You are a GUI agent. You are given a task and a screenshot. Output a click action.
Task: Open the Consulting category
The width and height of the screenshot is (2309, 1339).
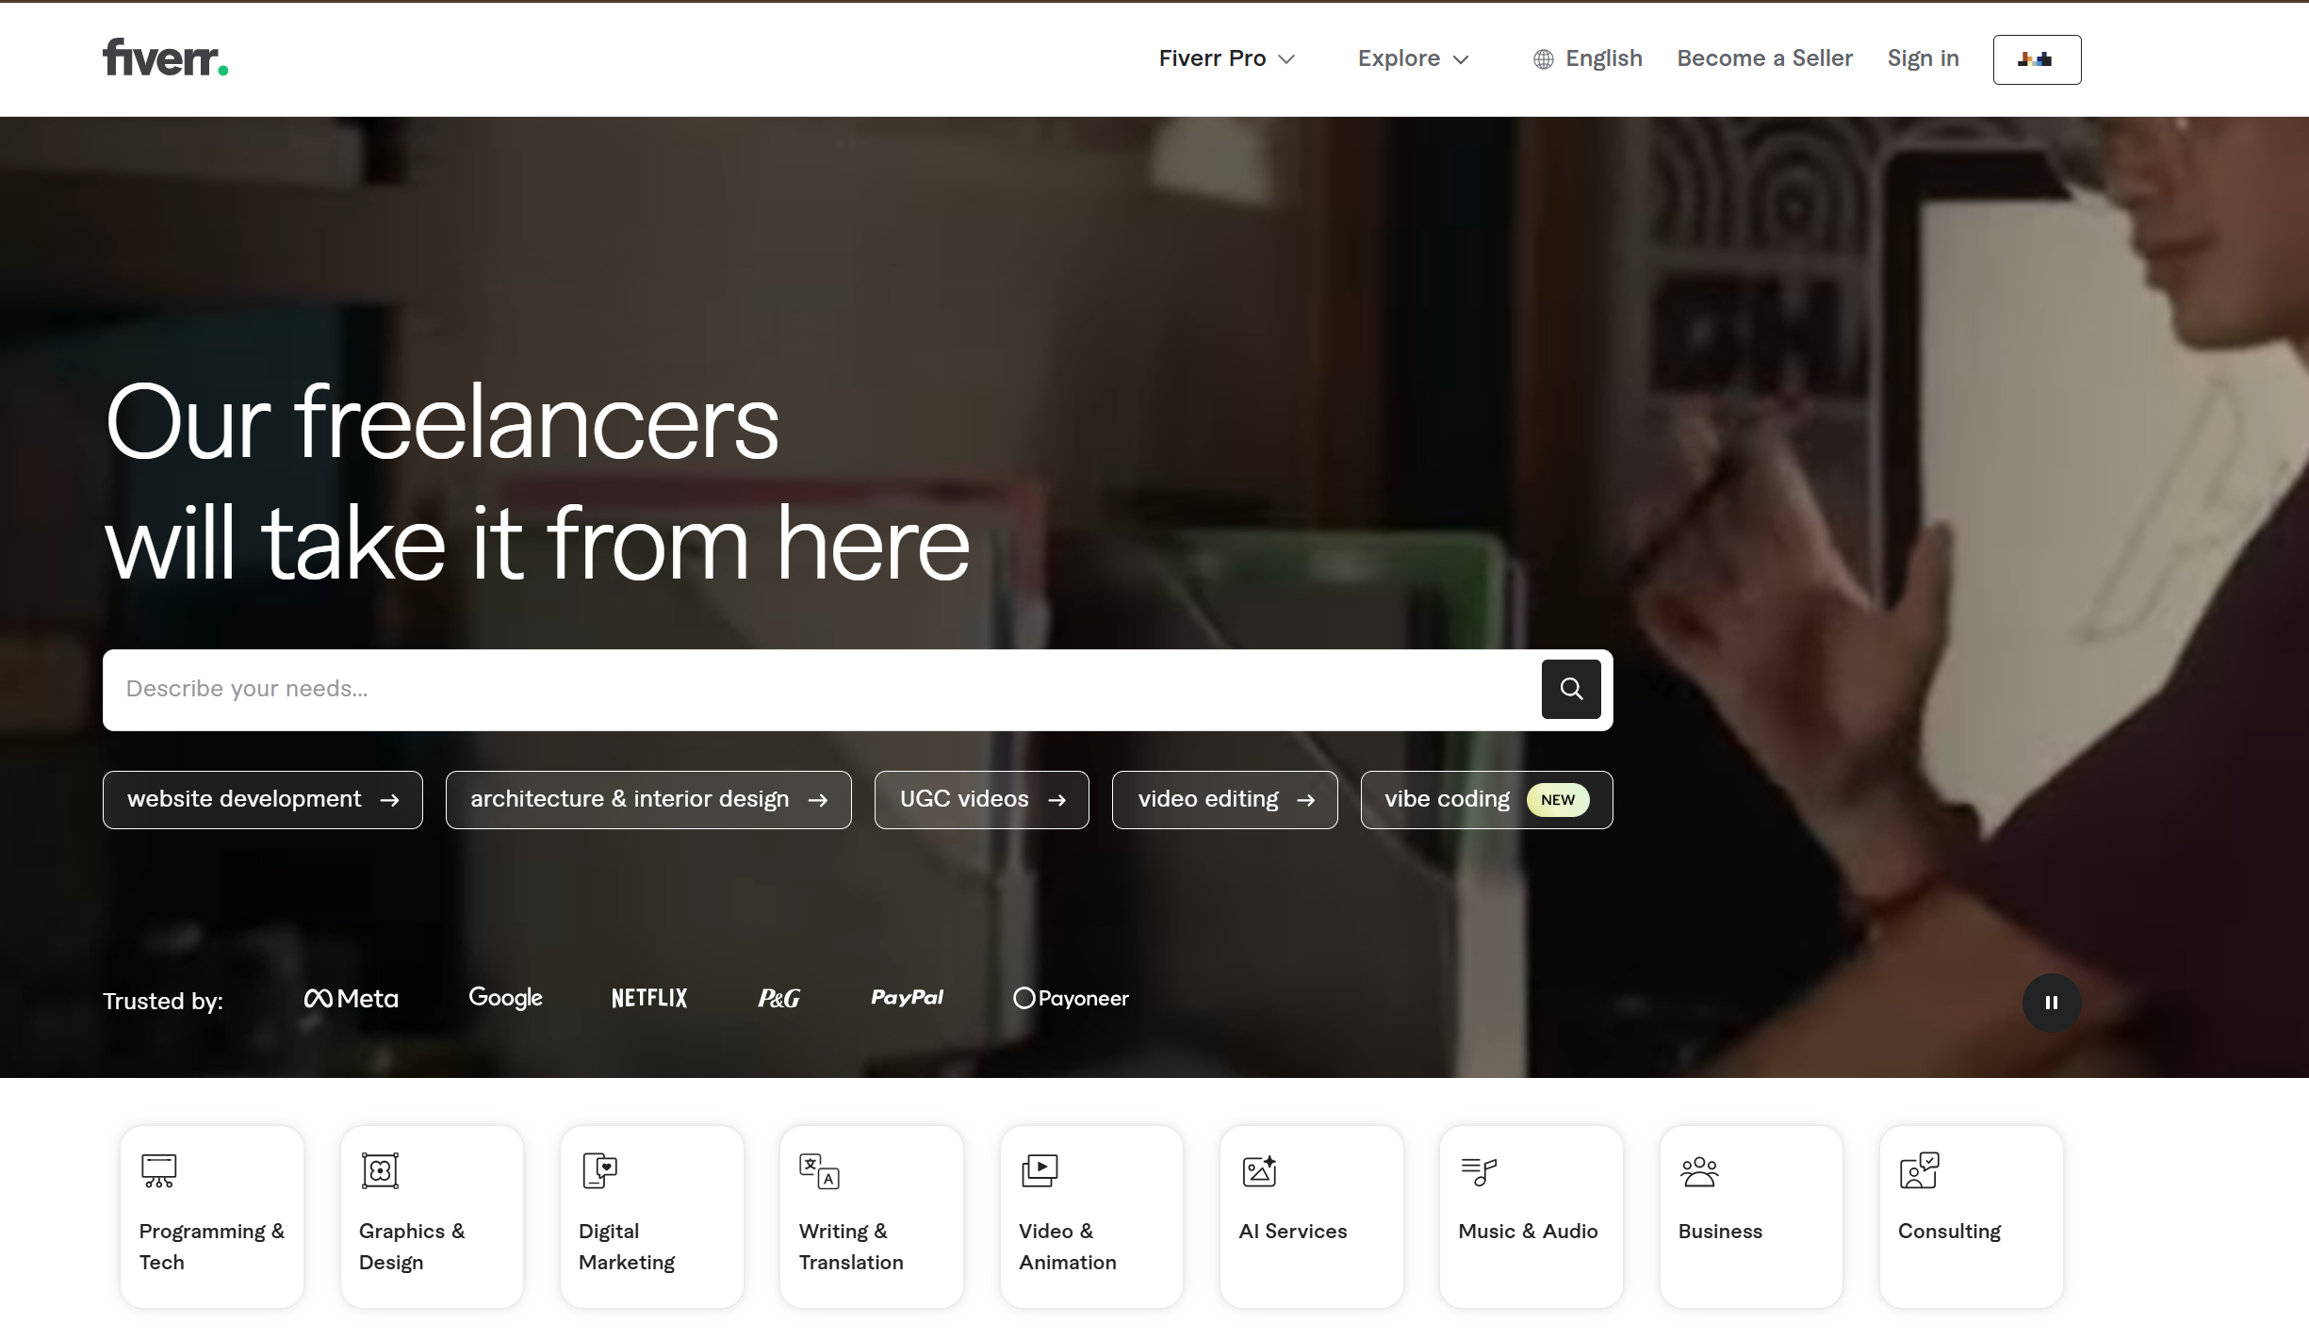[1969, 1216]
